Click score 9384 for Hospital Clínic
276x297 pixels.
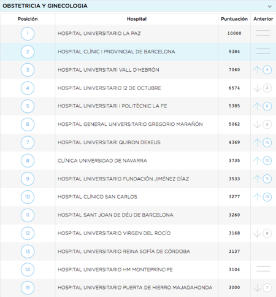[234, 52]
